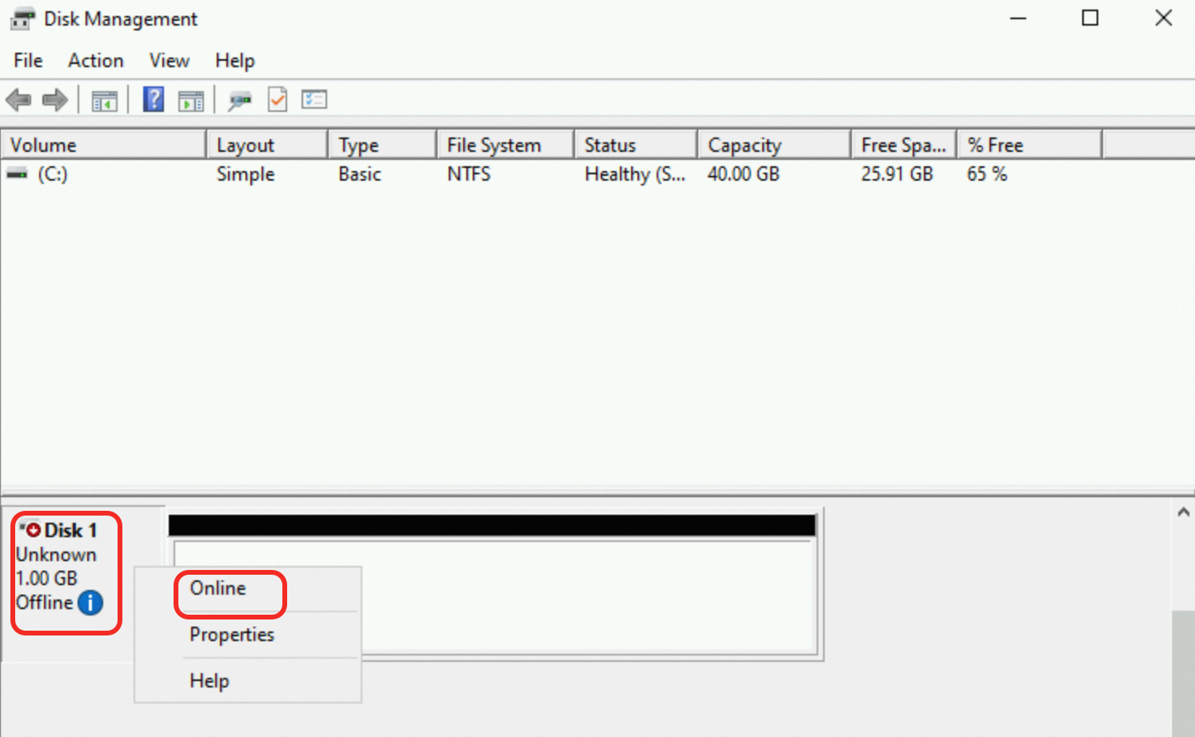Sort by the Volume column header
1195x737 pixels.
pos(103,145)
